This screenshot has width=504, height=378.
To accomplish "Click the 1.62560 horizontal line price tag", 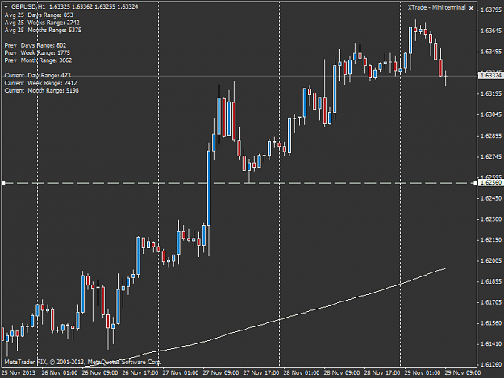I will point(491,183).
